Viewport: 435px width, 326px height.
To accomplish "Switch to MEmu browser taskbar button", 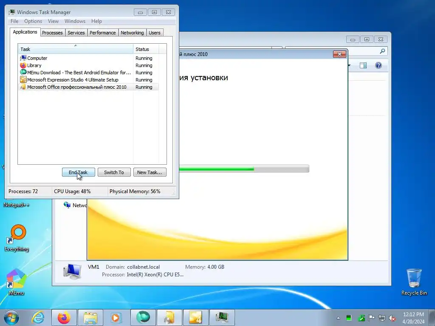I will coord(143,318).
